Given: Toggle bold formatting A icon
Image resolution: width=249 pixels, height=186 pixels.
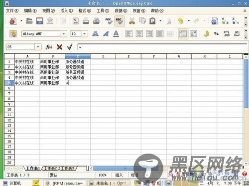Looking at the screenshot, I should (96, 34).
